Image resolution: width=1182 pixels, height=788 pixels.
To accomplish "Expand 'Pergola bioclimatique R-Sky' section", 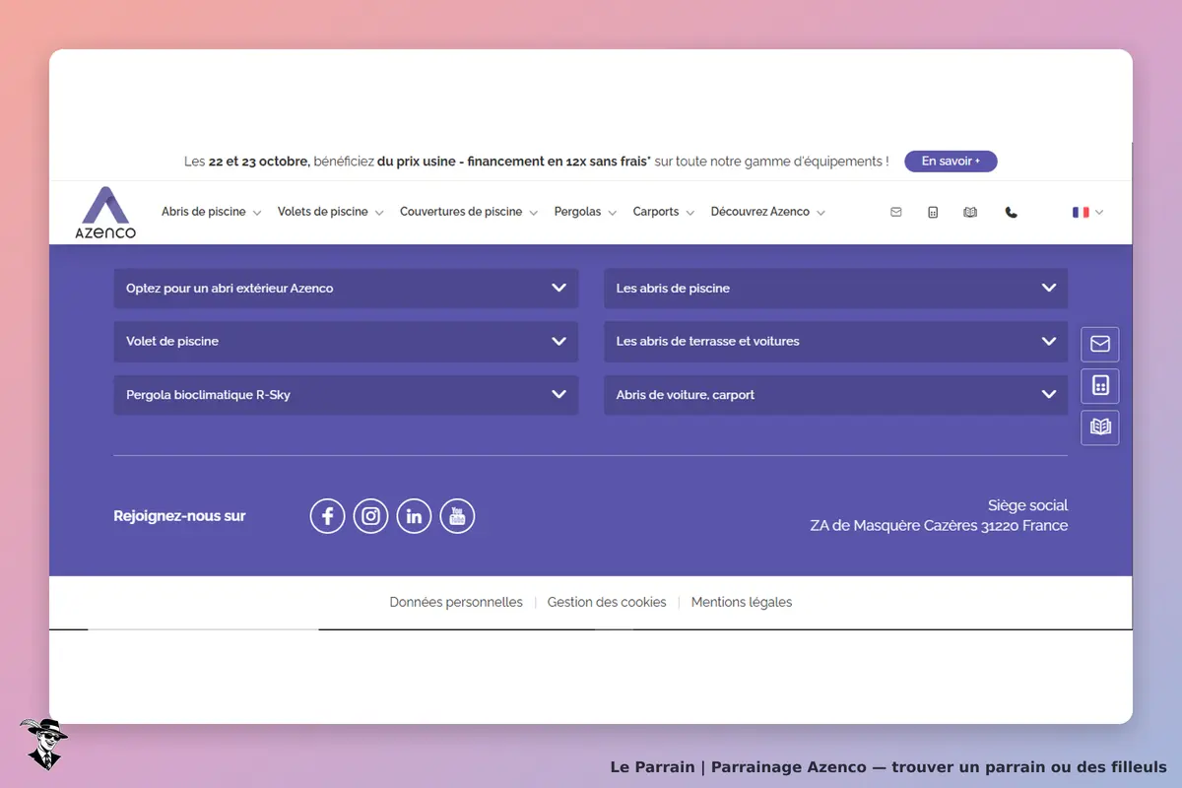I will 346,395.
